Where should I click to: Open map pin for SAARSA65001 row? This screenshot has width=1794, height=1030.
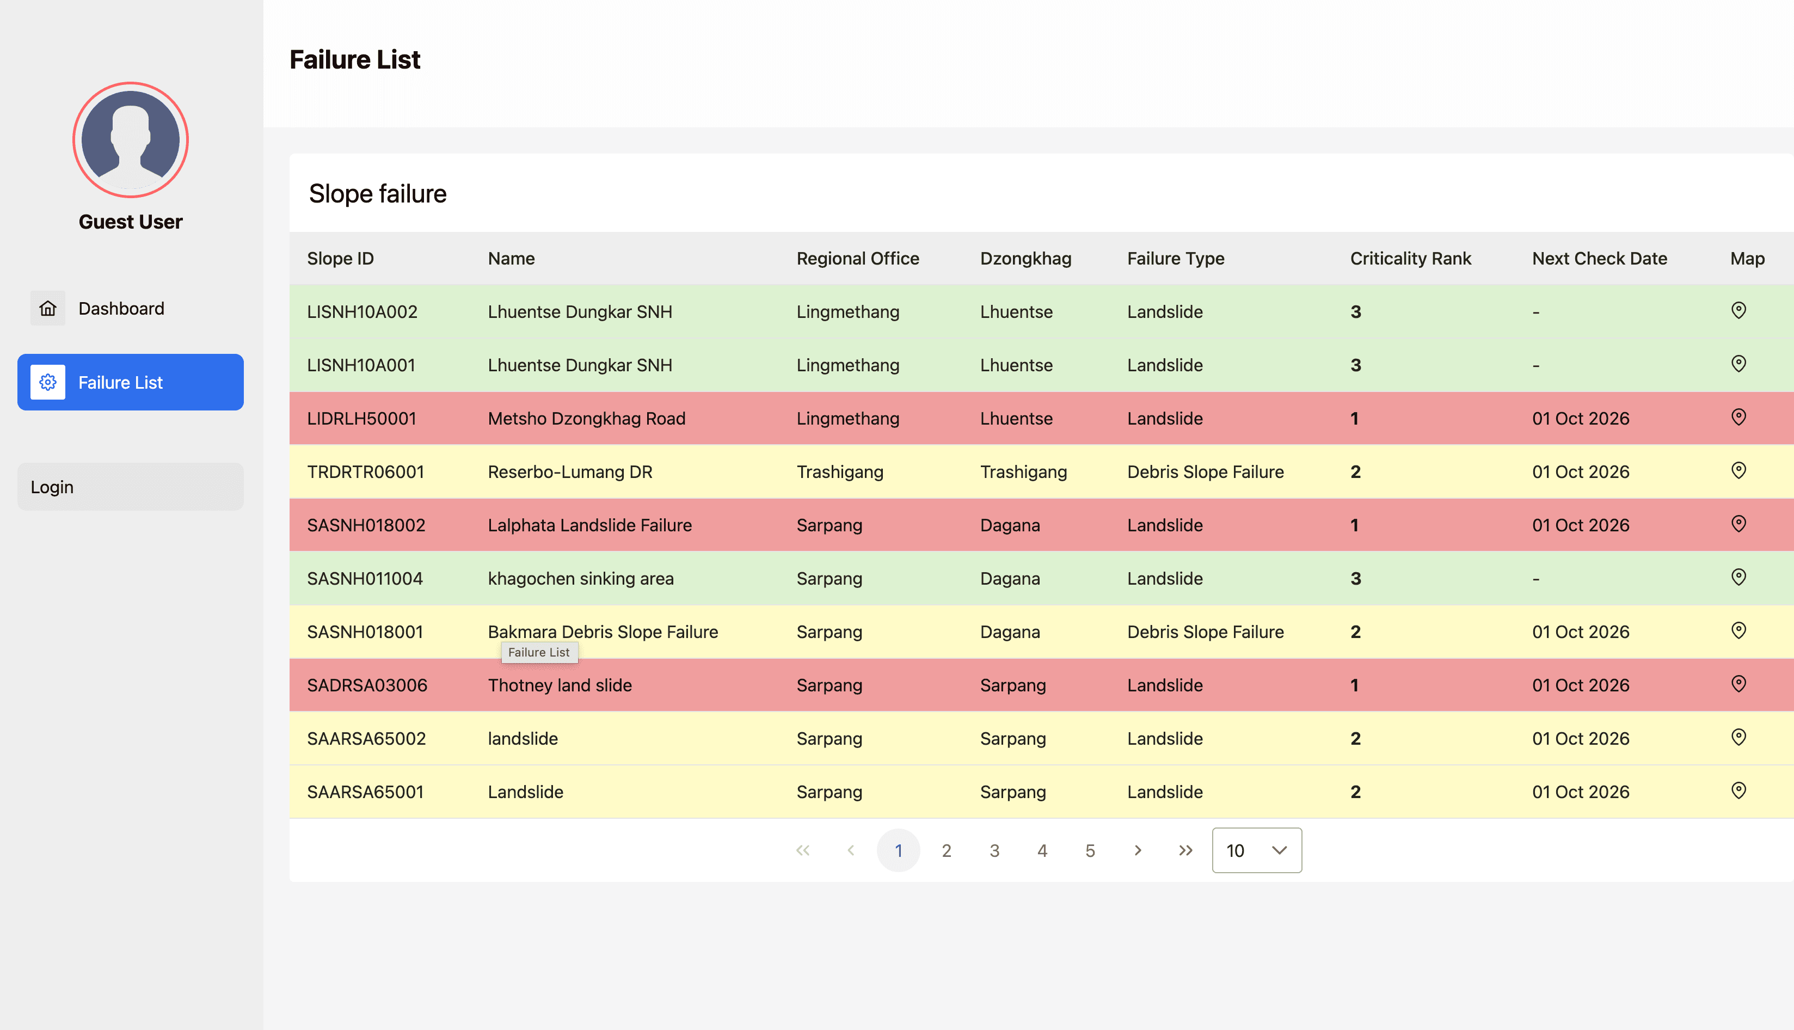(1738, 791)
